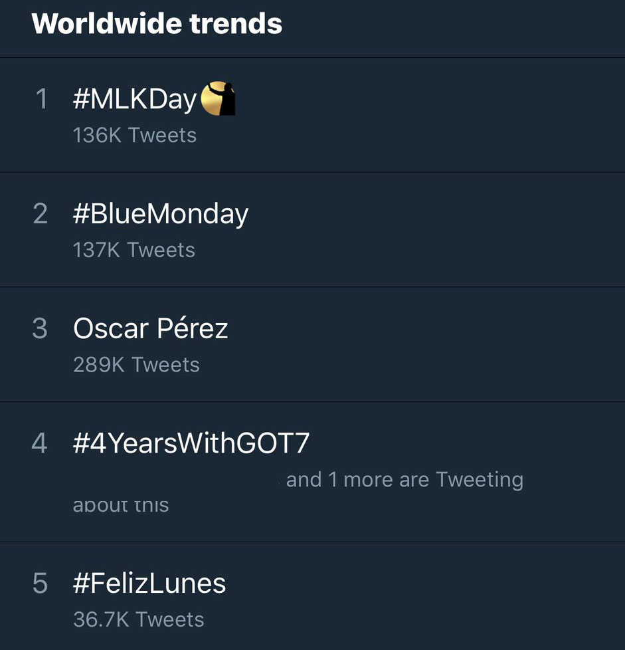Click the 136K Tweets count
The image size is (625, 650).
pos(135,135)
